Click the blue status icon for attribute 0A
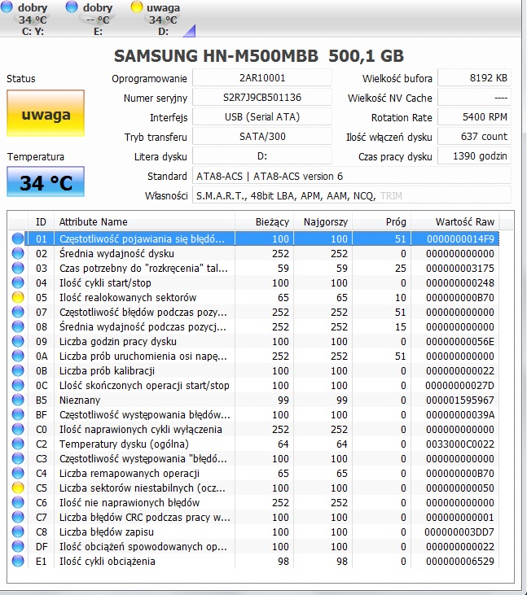 pos(18,356)
